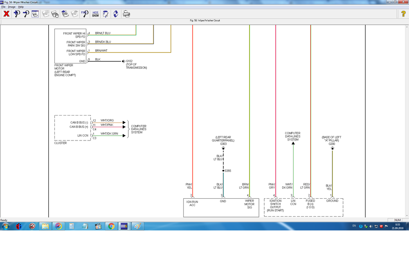This screenshot has height=256, width=409.
Task: Go to previous figure with back arrow
Action: click(65, 14)
